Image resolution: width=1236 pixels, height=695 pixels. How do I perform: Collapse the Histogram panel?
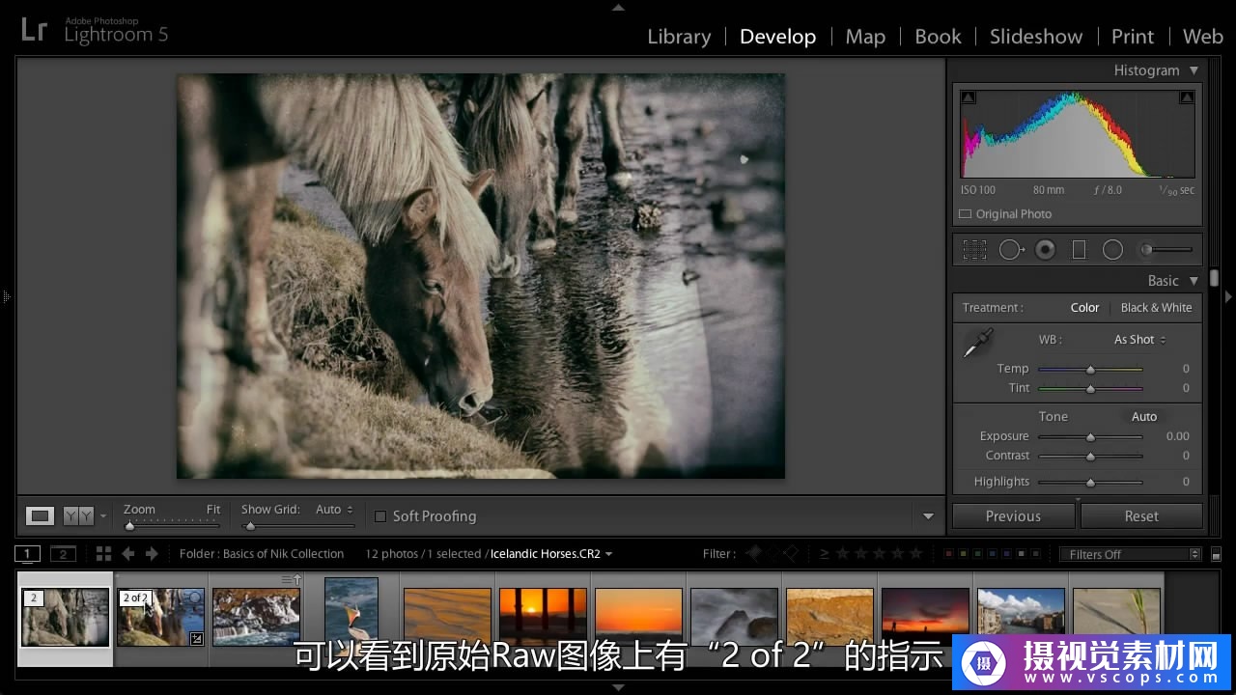[x=1194, y=70]
